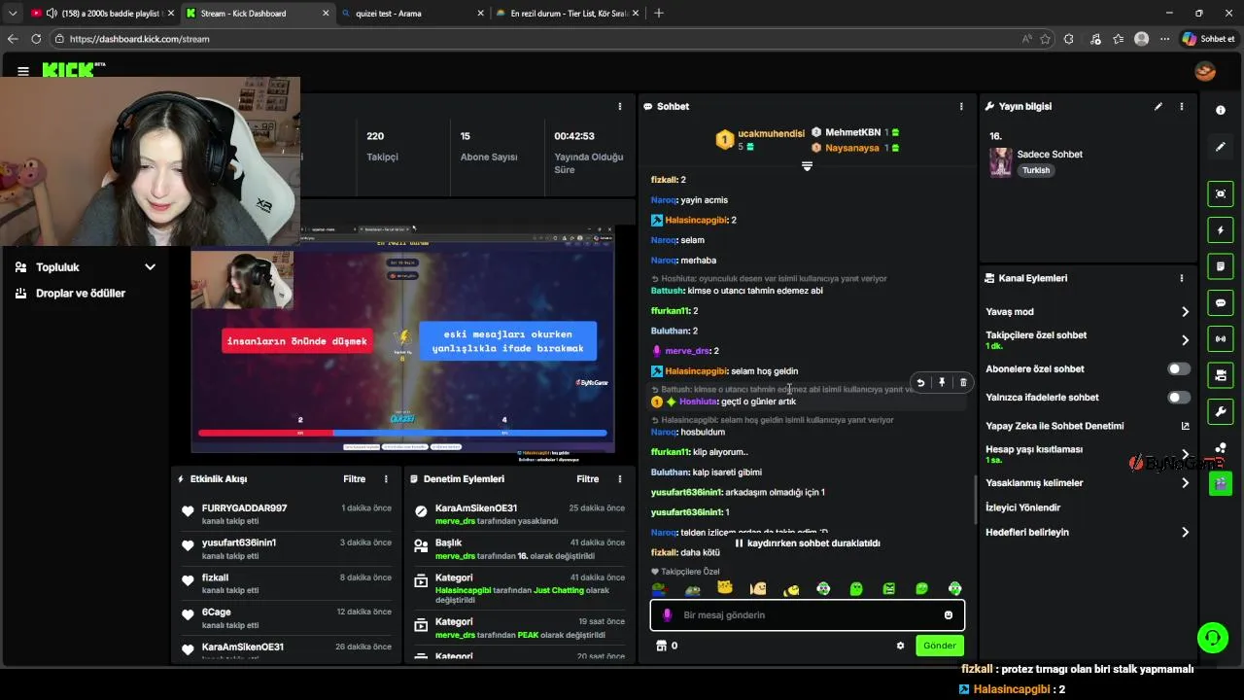Click the info icon in the right sidebar
The width and height of the screenshot is (1244, 700).
pyautogui.click(x=1221, y=110)
